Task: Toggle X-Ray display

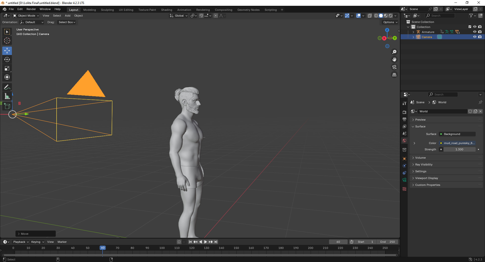Action: point(370,16)
